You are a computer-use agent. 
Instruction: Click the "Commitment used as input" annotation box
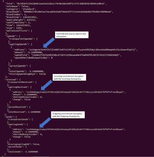coord(72,35)
